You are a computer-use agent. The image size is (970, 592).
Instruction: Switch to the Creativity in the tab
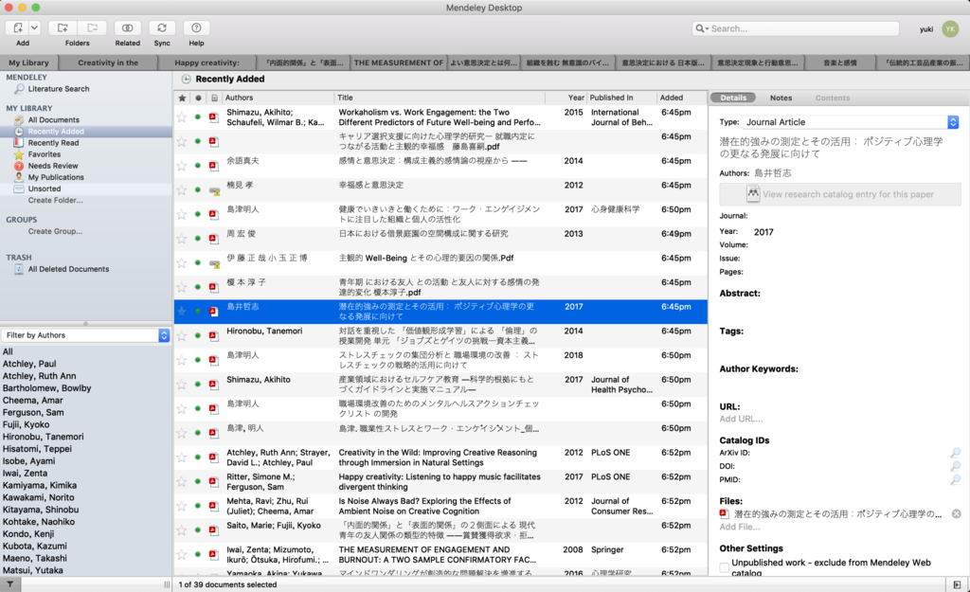(108, 63)
